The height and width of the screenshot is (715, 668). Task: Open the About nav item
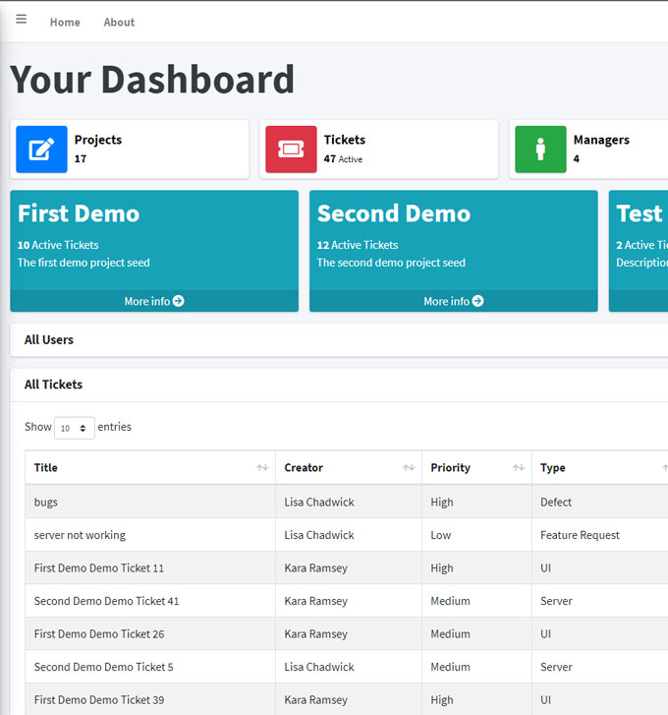point(119,22)
